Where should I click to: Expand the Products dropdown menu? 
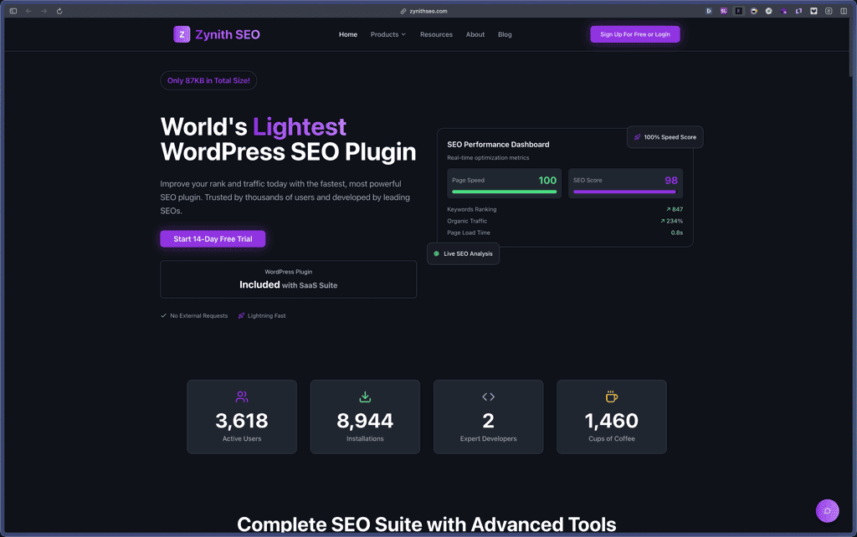(x=388, y=34)
